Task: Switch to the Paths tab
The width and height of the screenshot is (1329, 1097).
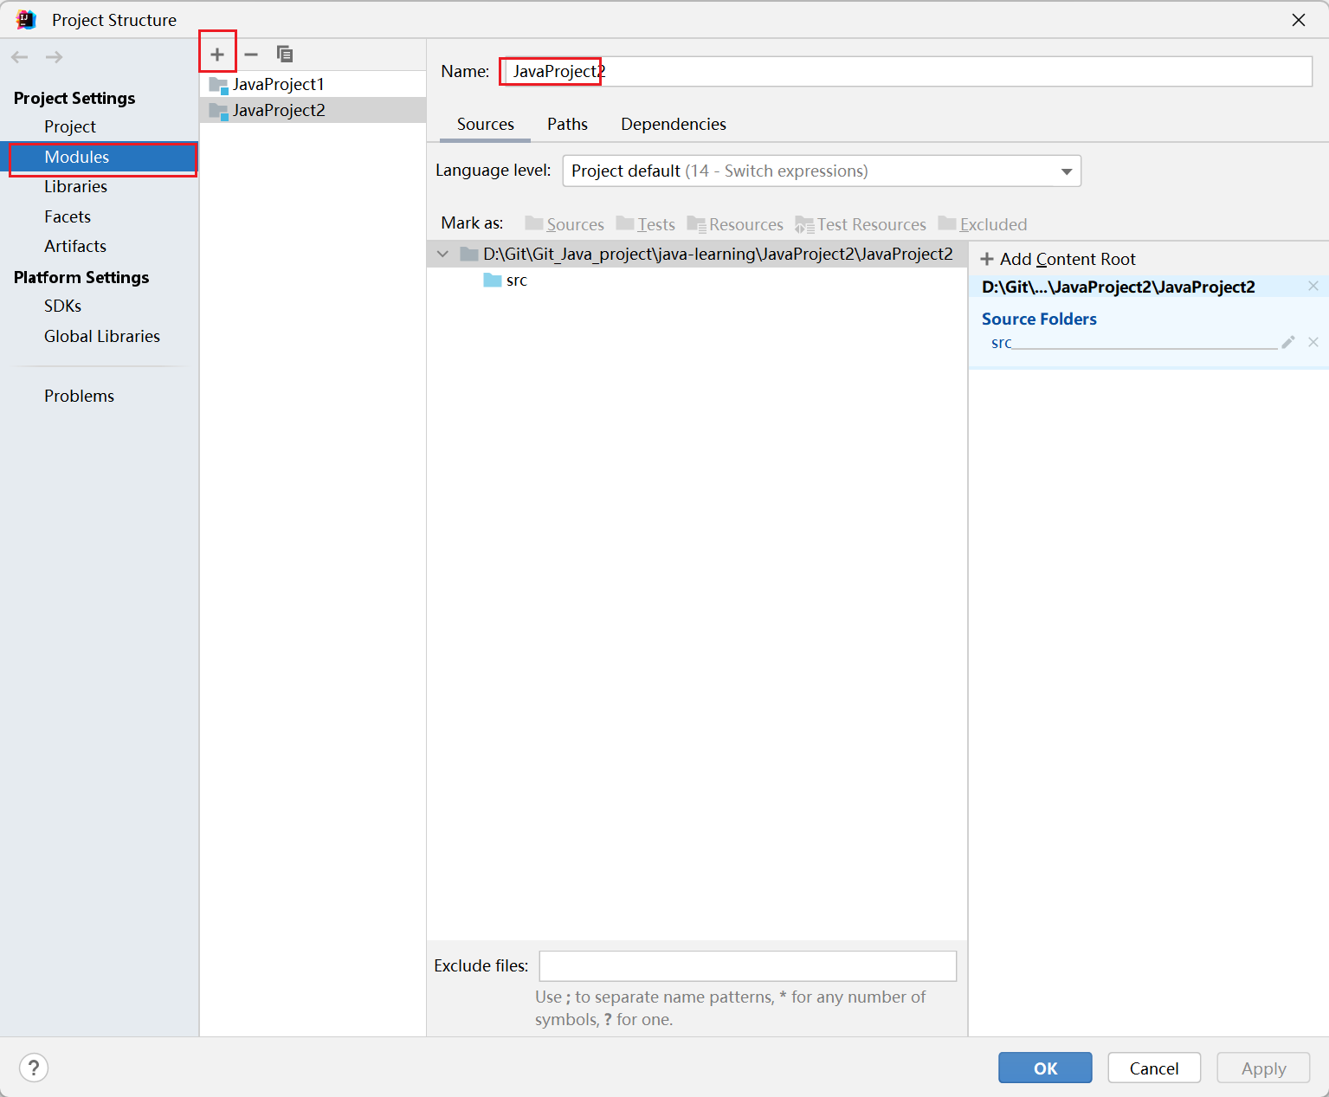Action: click(567, 124)
